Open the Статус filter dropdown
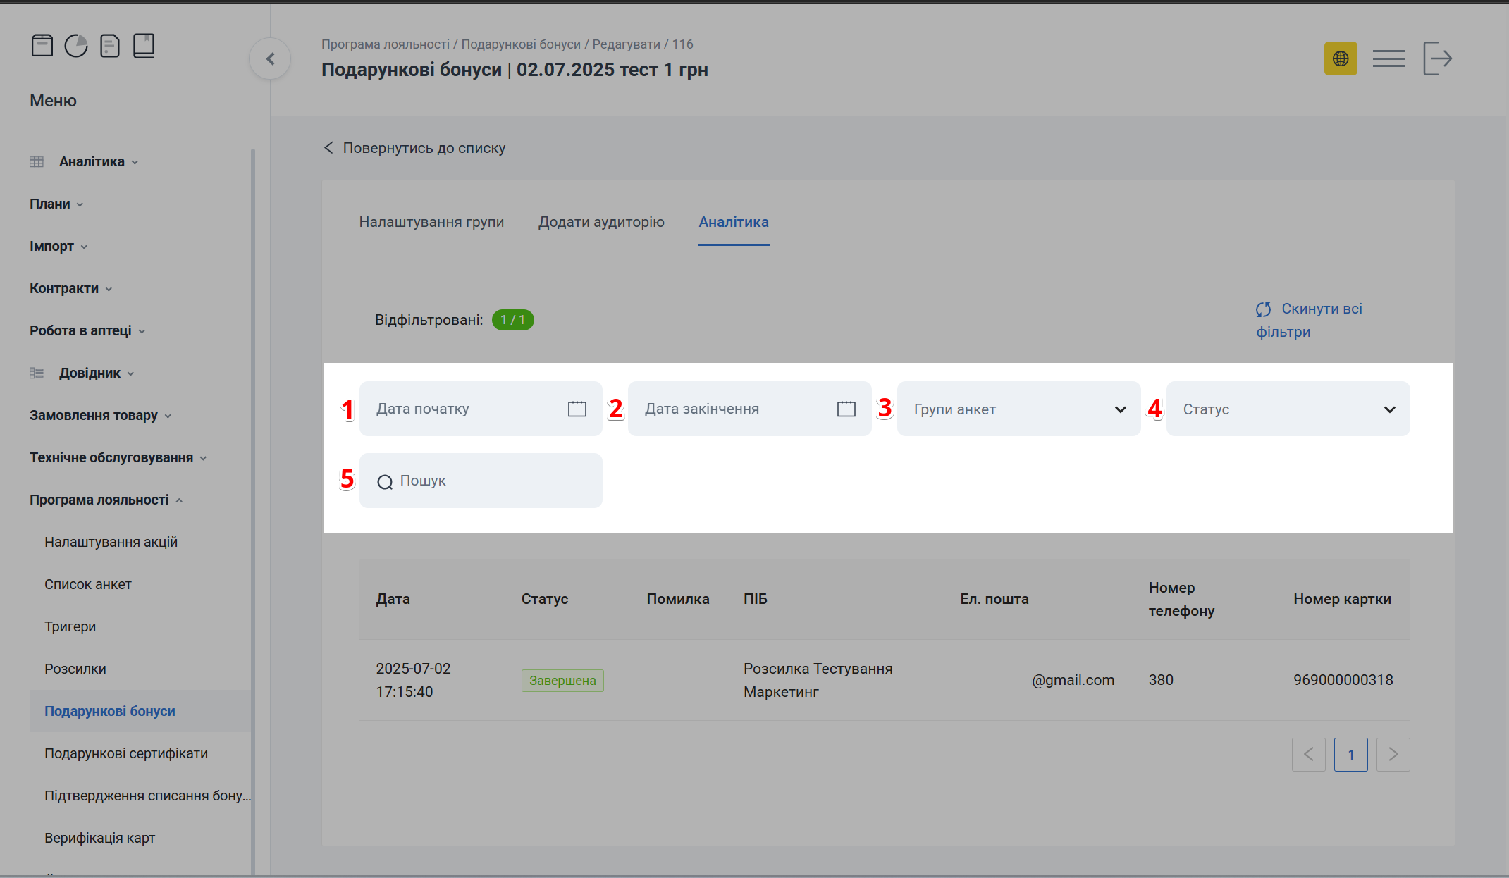Image resolution: width=1509 pixels, height=878 pixels. pyautogui.click(x=1288, y=409)
